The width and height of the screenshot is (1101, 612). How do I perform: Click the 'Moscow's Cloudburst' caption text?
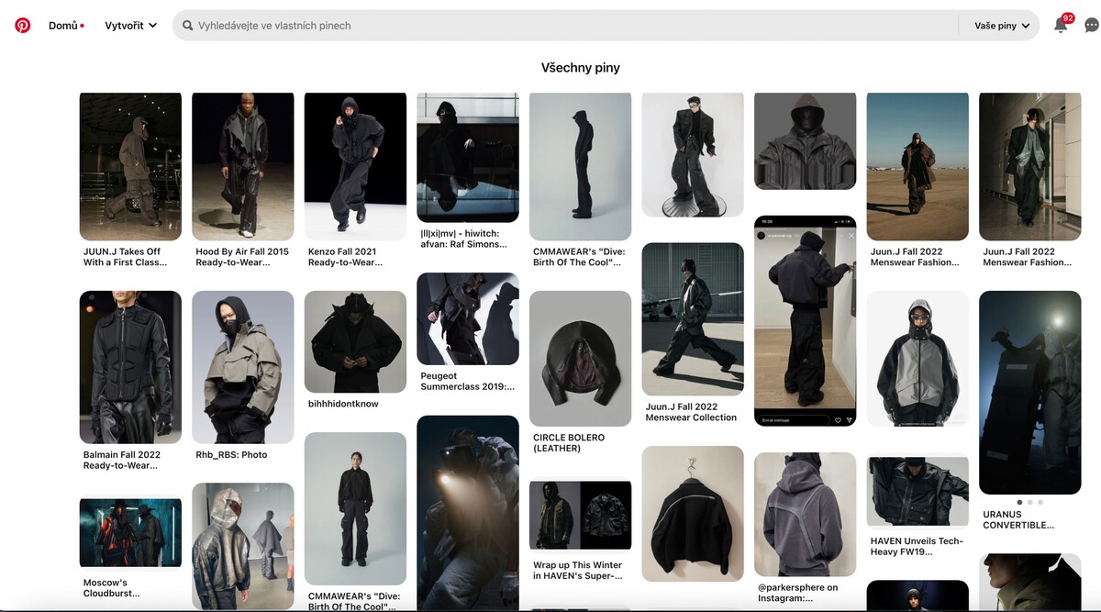[112, 588]
